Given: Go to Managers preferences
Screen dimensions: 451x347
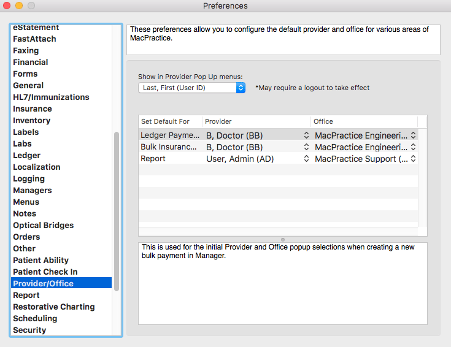Looking at the screenshot, I should point(33,190).
